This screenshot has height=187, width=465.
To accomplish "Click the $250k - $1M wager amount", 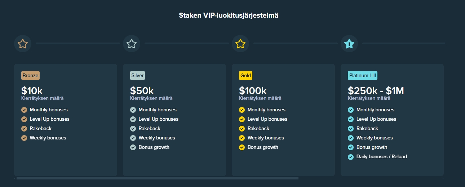I will (x=376, y=91).
